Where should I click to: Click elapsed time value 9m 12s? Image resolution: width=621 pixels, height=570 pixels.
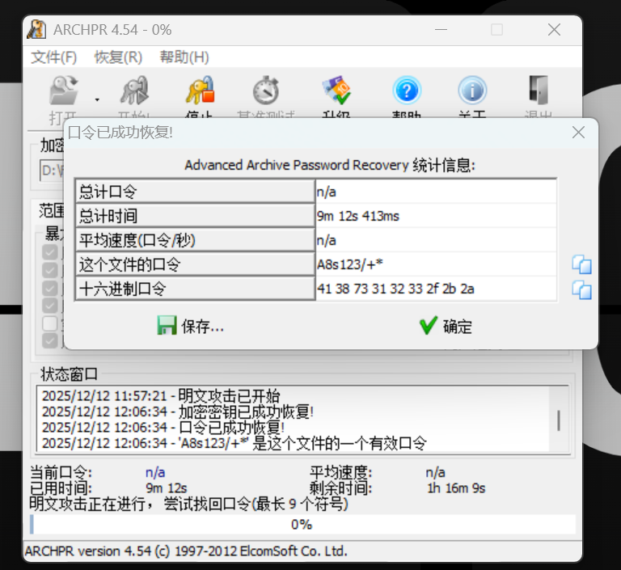(166, 488)
